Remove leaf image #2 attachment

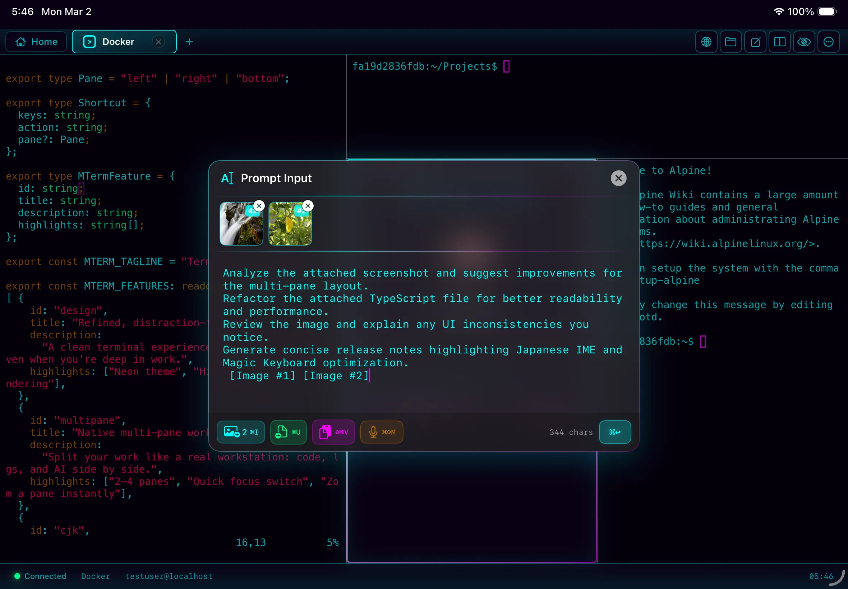click(x=308, y=205)
